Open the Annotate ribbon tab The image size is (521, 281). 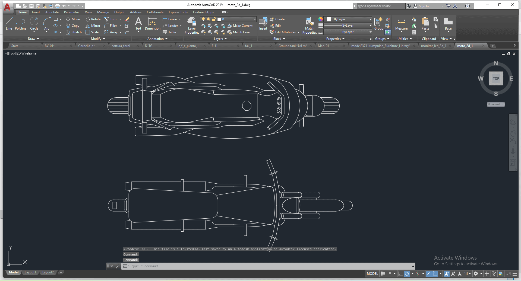pos(52,12)
